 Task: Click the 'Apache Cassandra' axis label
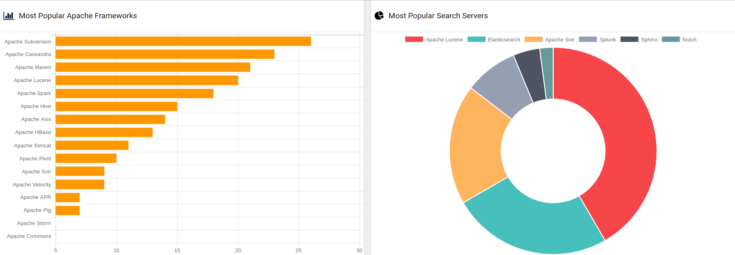[28, 54]
